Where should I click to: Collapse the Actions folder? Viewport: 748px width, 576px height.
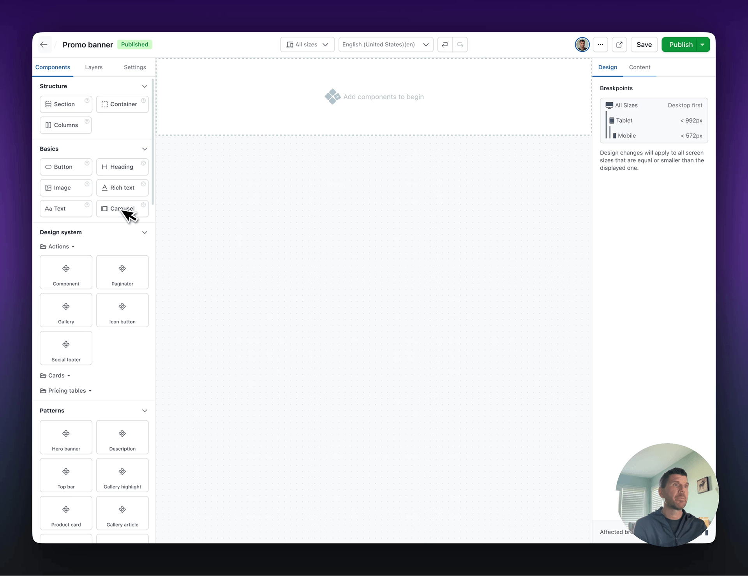point(57,246)
